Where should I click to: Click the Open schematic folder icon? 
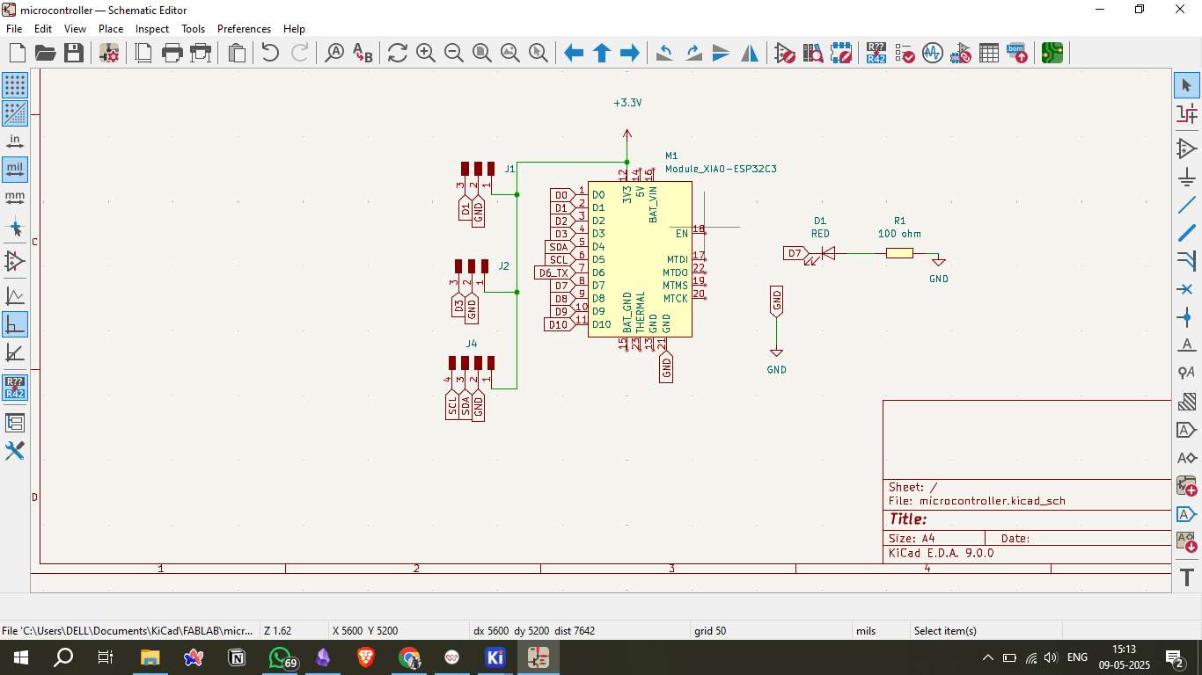coord(45,54)
